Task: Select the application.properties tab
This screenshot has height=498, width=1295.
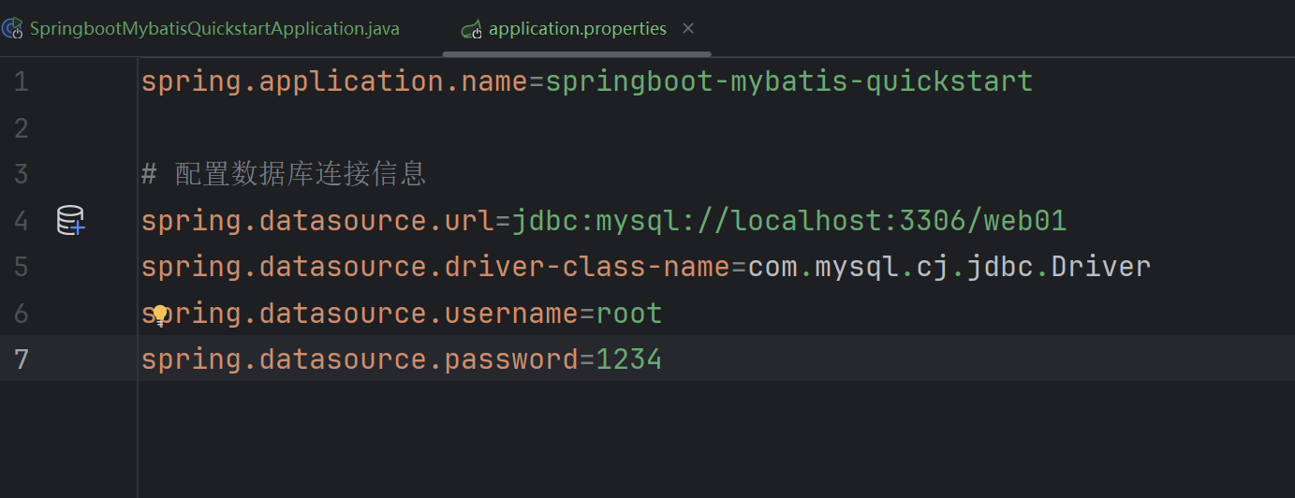Action: coord(577,29)
